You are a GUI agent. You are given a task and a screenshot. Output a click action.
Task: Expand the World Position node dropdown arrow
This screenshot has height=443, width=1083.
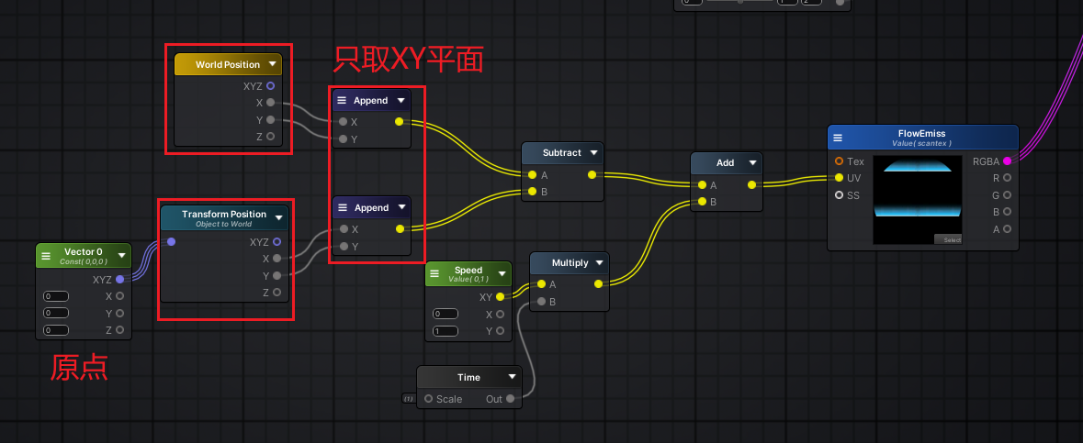[273, 65]
